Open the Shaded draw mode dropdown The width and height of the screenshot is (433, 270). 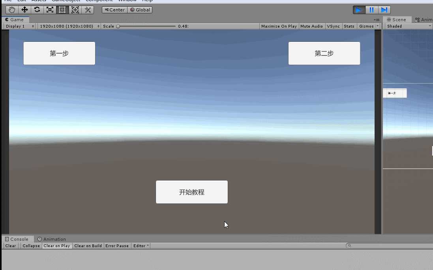pyautogui.click(x=409, y=26)
